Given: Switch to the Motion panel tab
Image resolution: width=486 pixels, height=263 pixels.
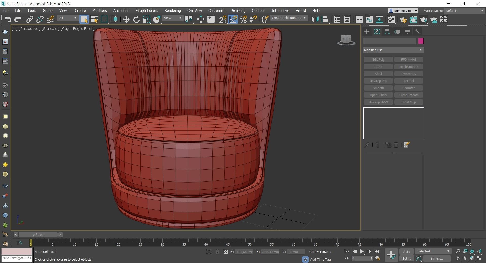Looking at the screenshot, I should [x=397, y=32].
